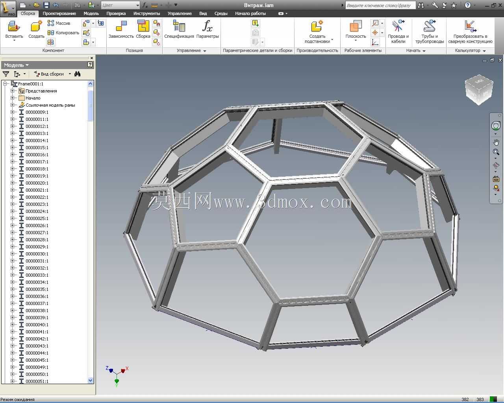Click the Undo arrow in quick access toolbar
Screen dimensions: 504x403
pos(56,5)
